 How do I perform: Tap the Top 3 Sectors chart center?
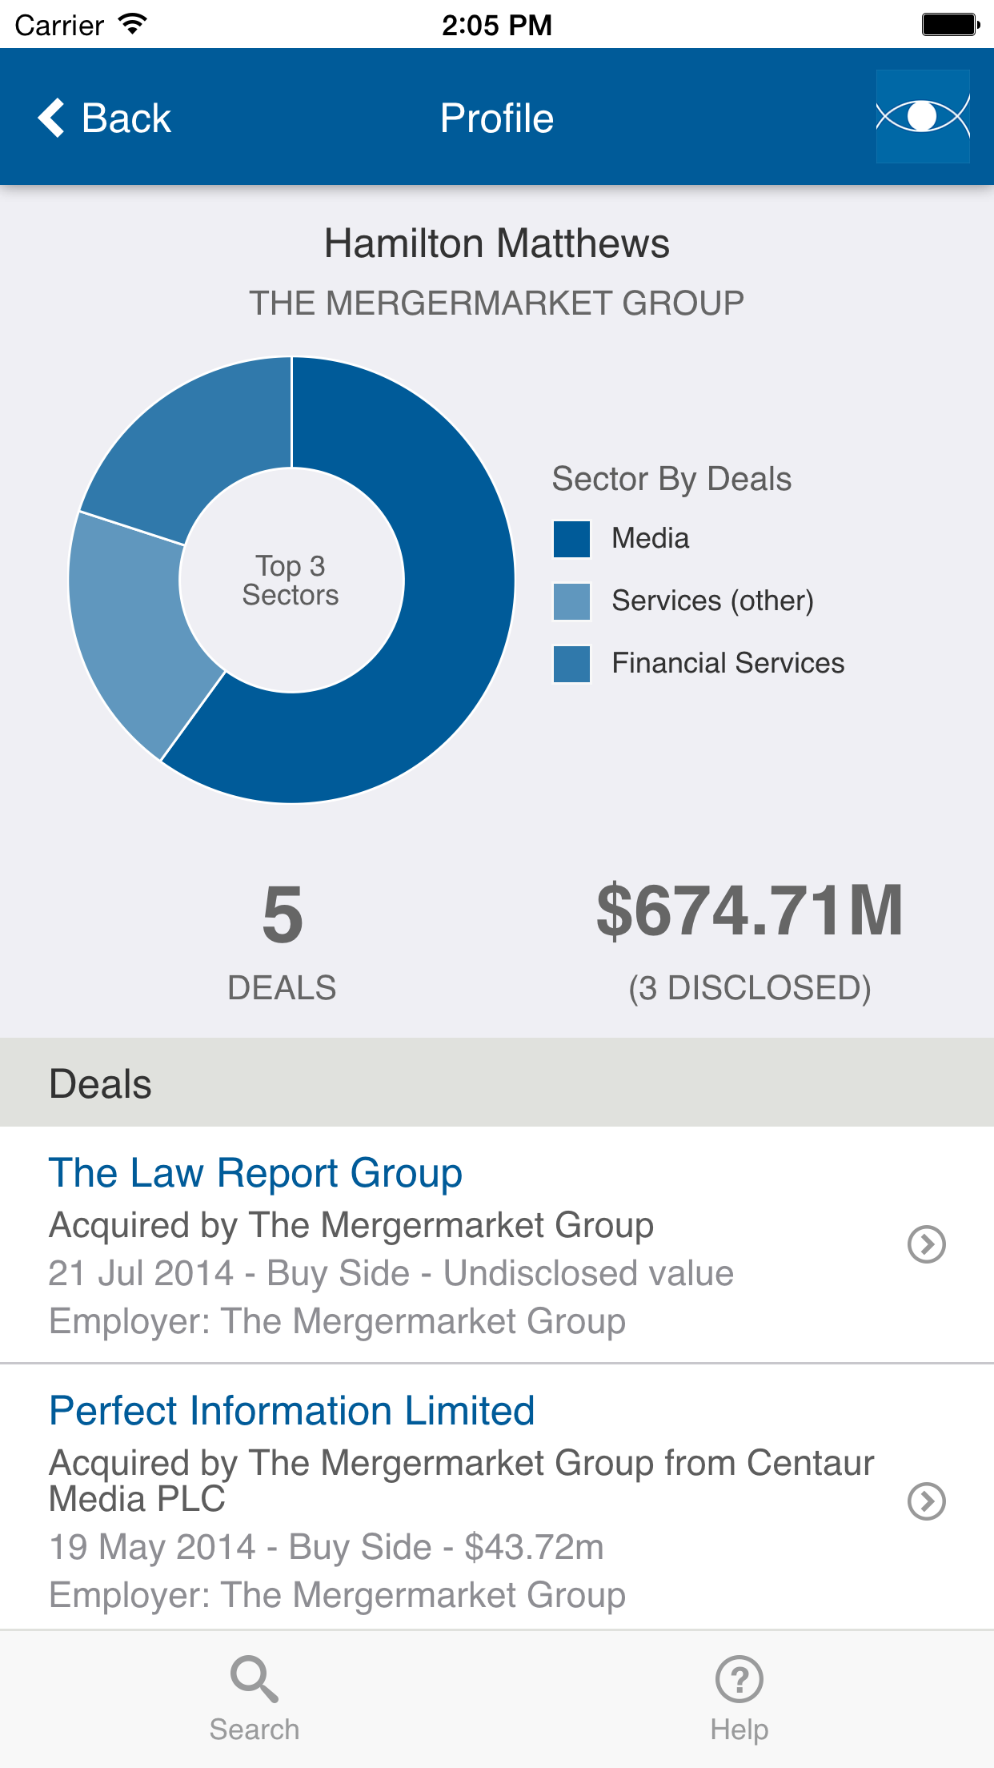tap(291, 581)
